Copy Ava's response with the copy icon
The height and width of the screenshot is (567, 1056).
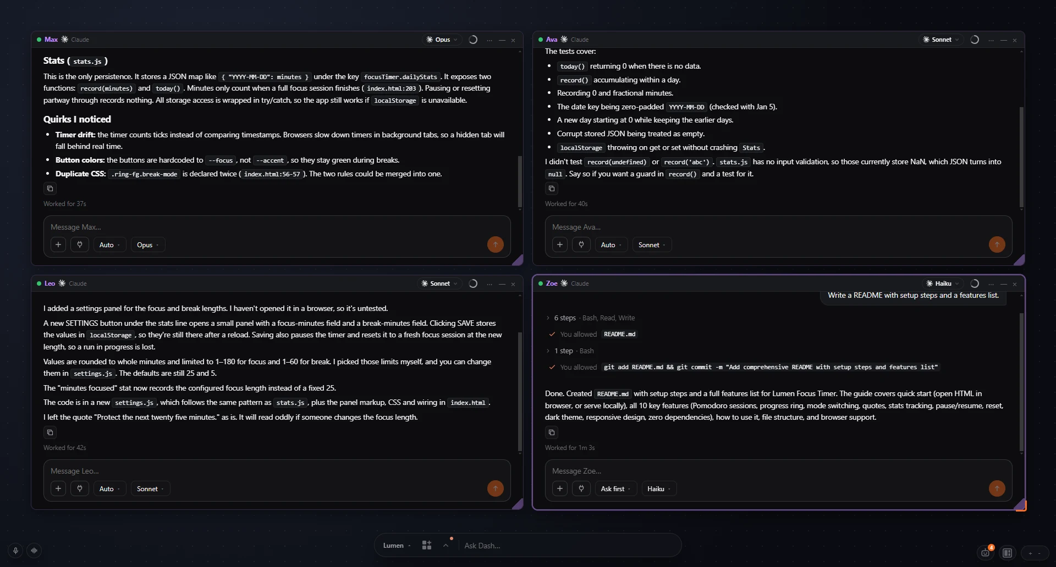tap(552, 188)
